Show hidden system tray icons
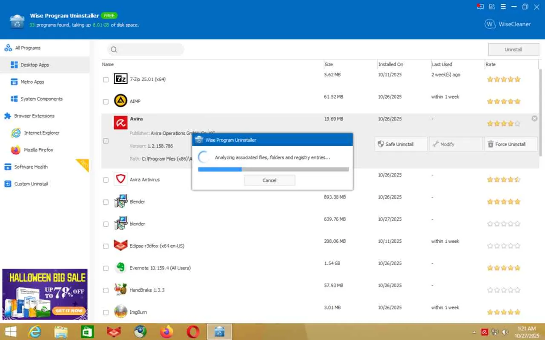545x340 pixels. pyautogui.click(x=474, y=332)
